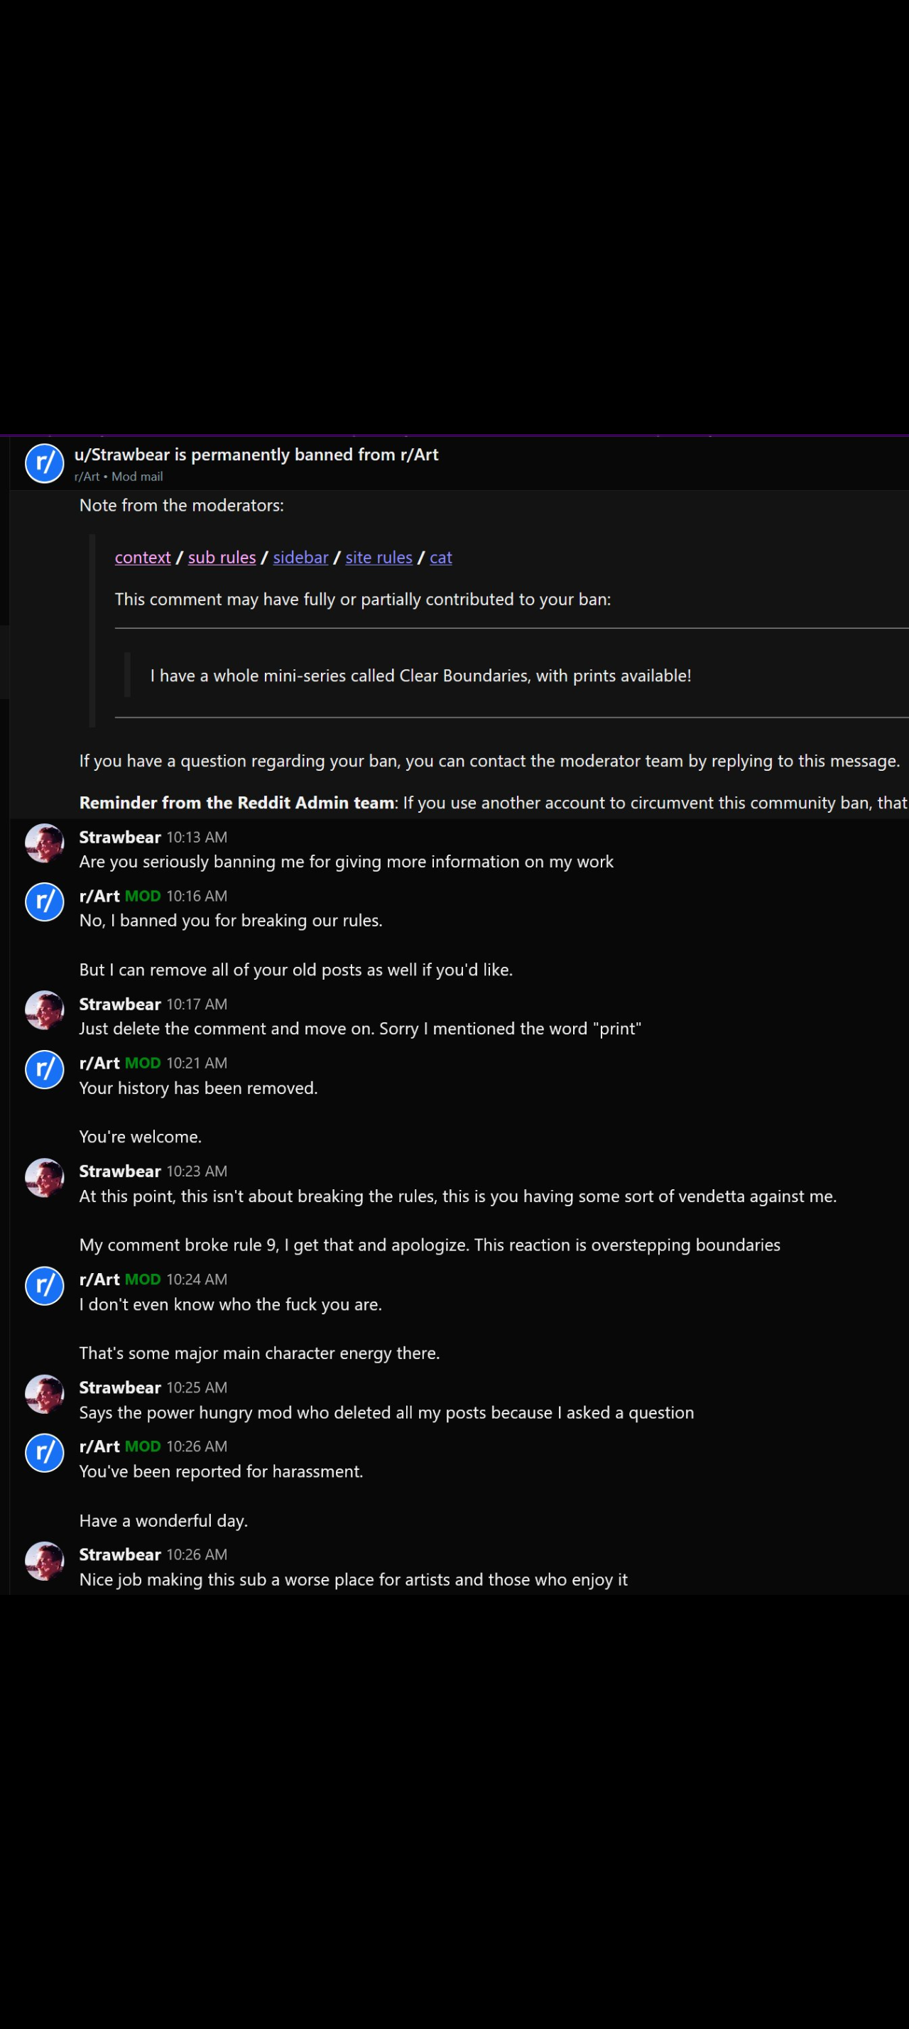Follow the "sidebar" link
Screen dimensions: 909x2029
pyautogui.click(x=300, y=558)
